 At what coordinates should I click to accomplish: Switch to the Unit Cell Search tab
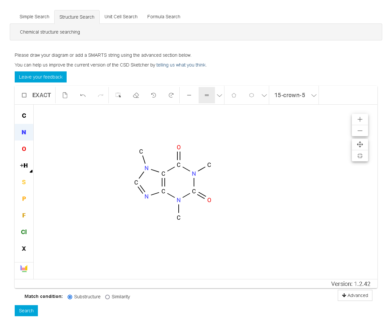tap(121, 17)
